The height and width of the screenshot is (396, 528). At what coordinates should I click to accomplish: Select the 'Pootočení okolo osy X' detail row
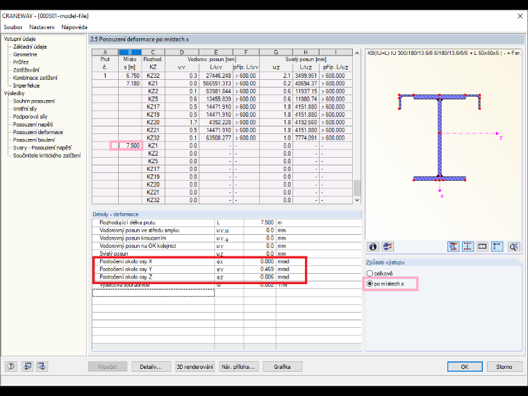tap(226, 262)
